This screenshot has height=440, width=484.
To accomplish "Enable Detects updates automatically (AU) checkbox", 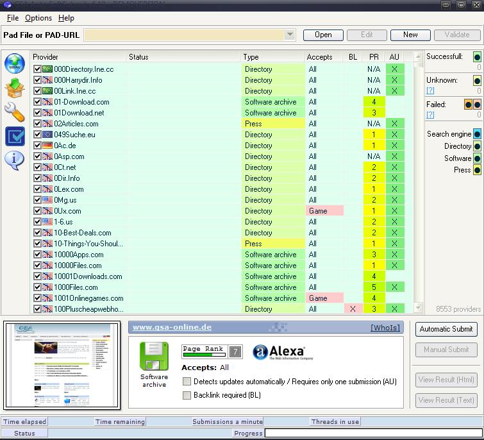I will (x=187, y=382).
